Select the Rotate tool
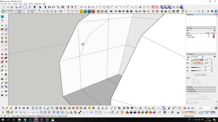Screen dimensions: 218x122 click(x=2, y=58)
